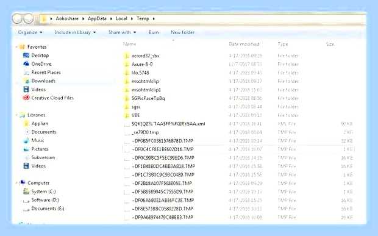Viewport: 378px width, 236px height.
Task: Click the Videos icon under Favorites
Action: click(x=26, y=90)
